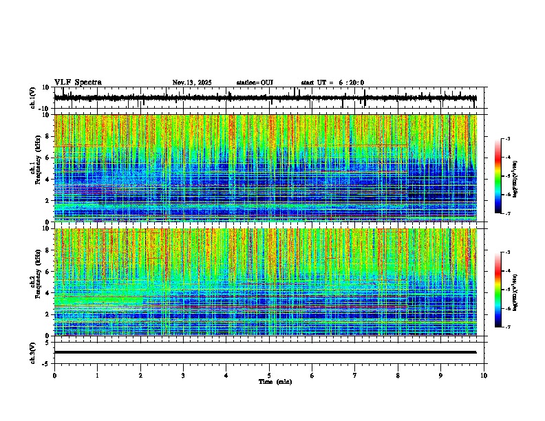Click the log(PSD) label beside ch.2 color scale
Viewport: 545px width, 421px height.
pyautogui.click(x=515, y=292)
